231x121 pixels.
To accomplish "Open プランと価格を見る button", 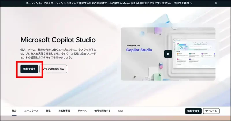I will coord(53,69).
